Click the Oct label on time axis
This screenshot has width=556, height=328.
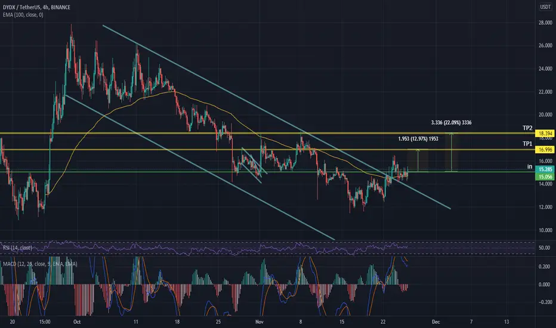click(x=77, y=322)
